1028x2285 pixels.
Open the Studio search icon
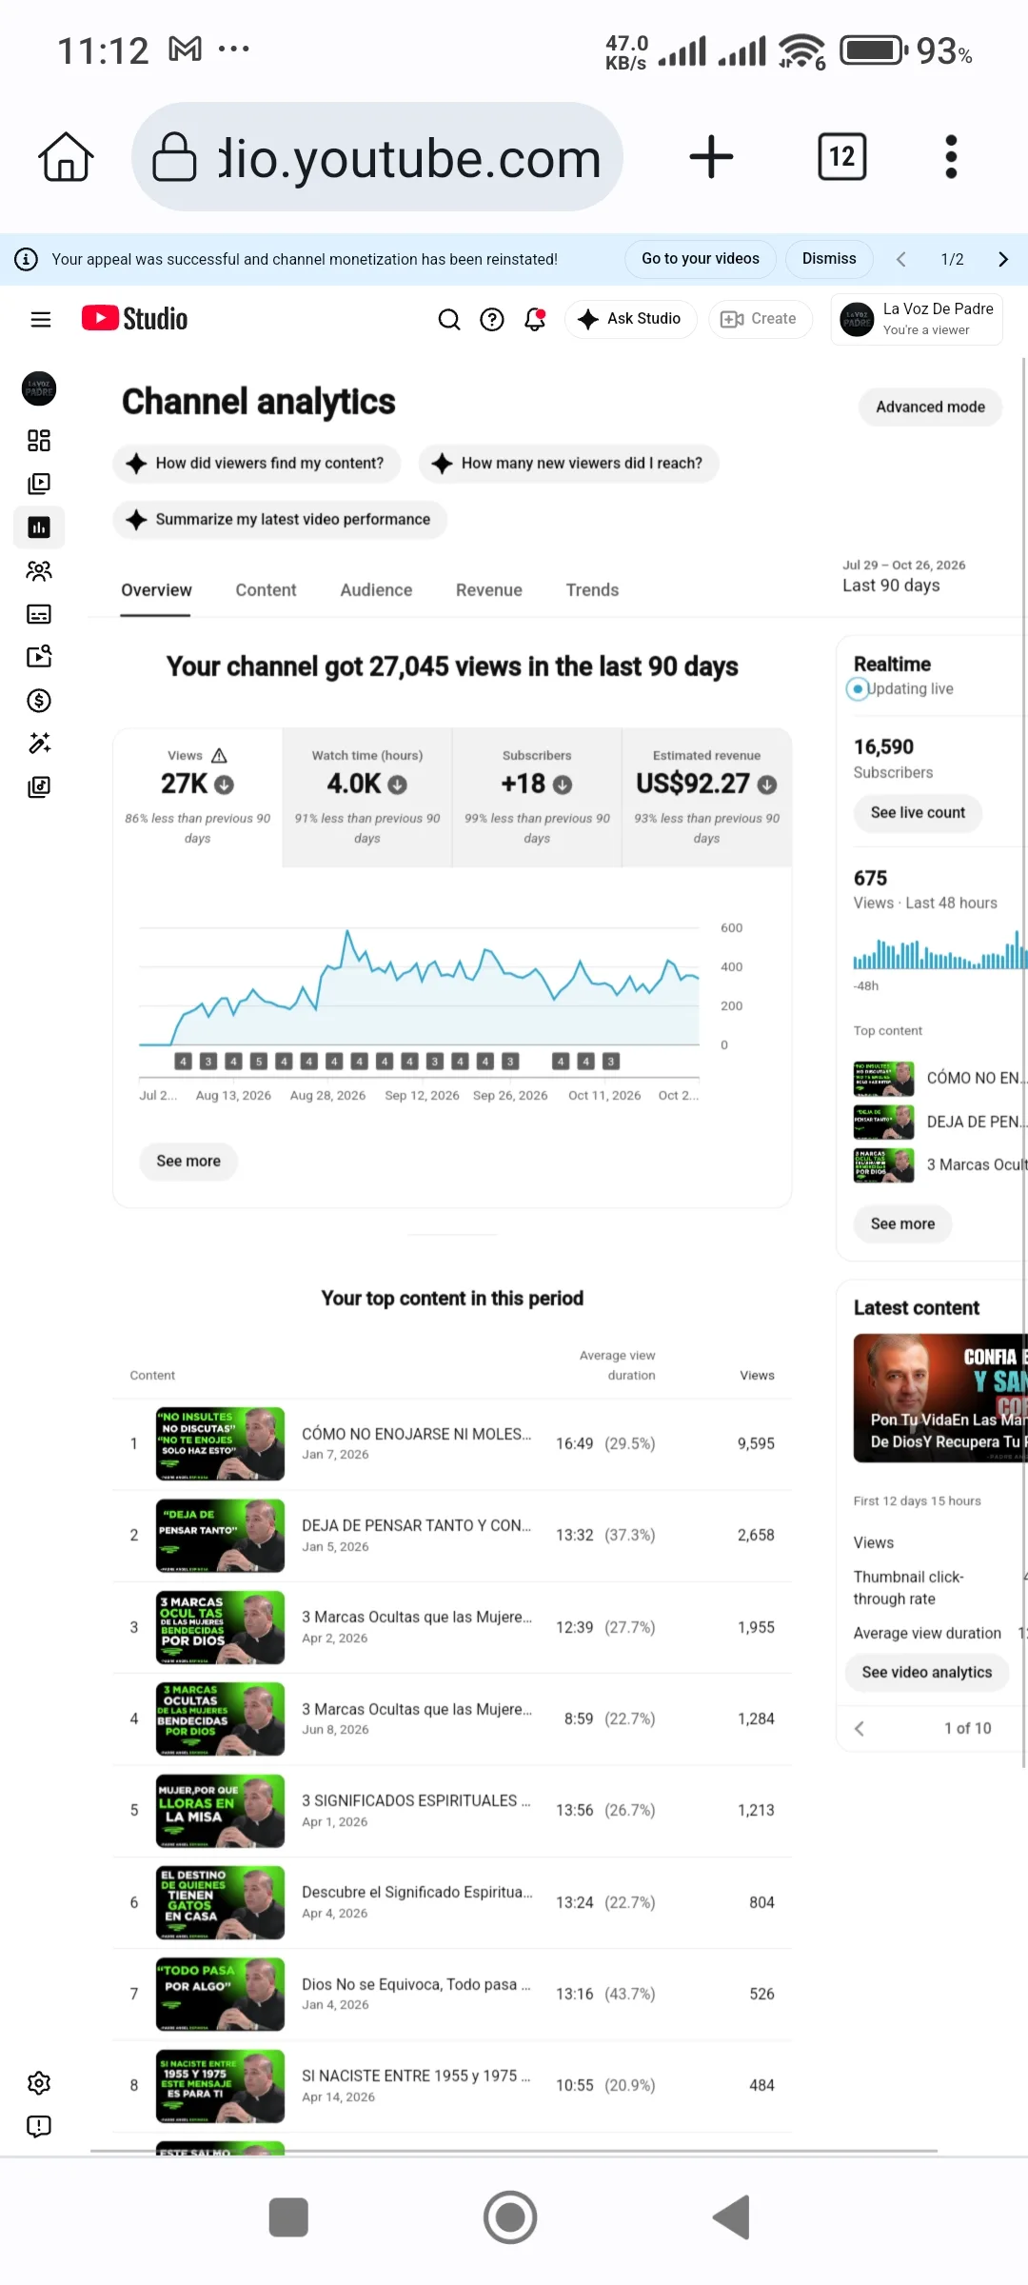pos(449,320)
